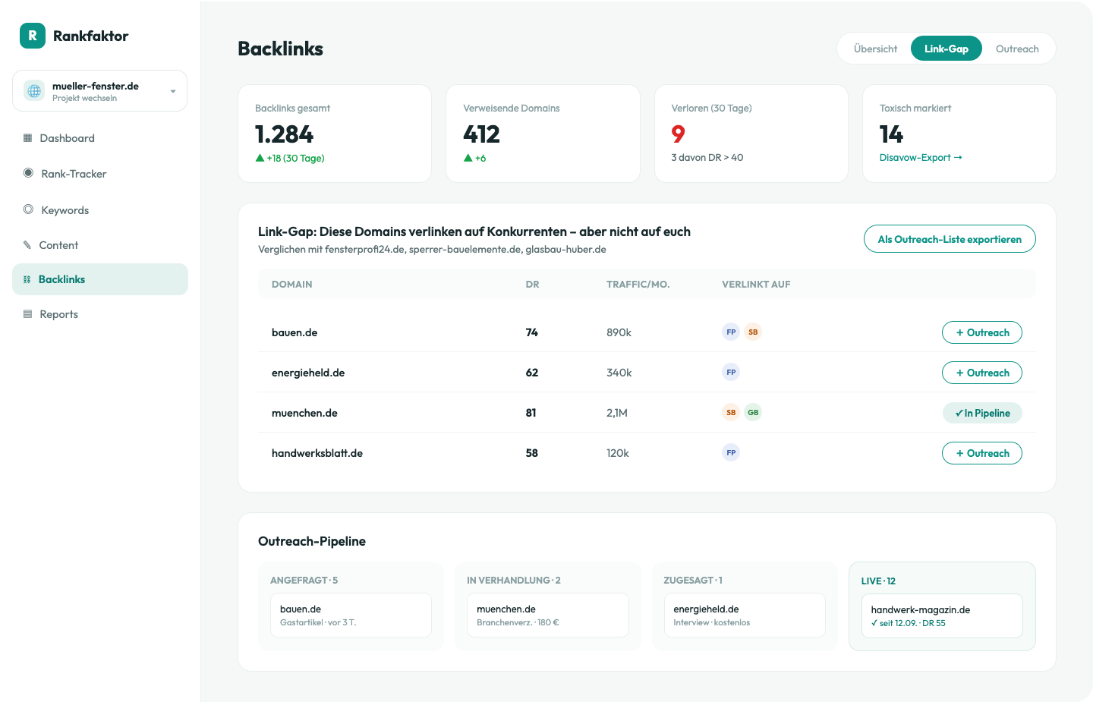Click the LIVE · 12 column heading

[878, 581]
